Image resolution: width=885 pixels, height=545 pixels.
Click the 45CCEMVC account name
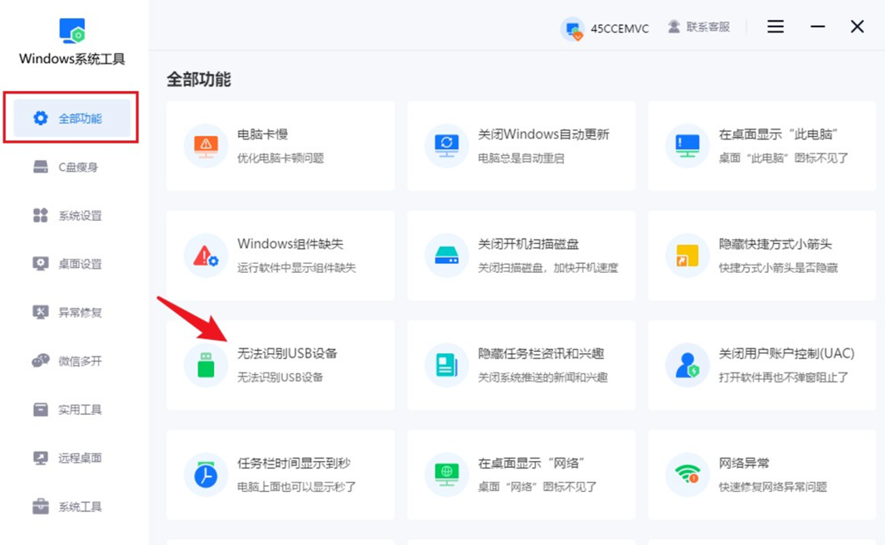pos(620,29)
